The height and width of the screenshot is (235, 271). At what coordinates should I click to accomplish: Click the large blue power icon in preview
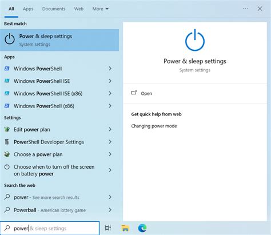tap(195, 40)
